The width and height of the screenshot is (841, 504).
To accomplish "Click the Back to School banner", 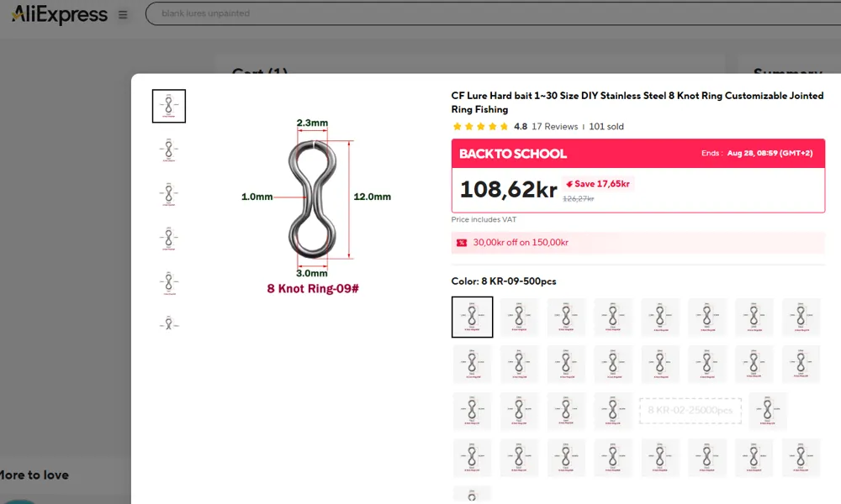I will point(637,153).
